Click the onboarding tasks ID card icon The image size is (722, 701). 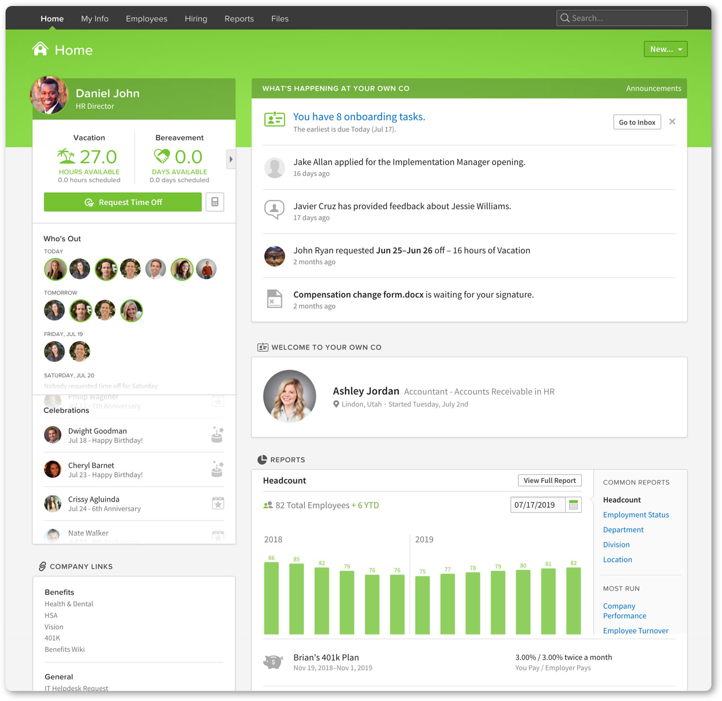point(275,119)
